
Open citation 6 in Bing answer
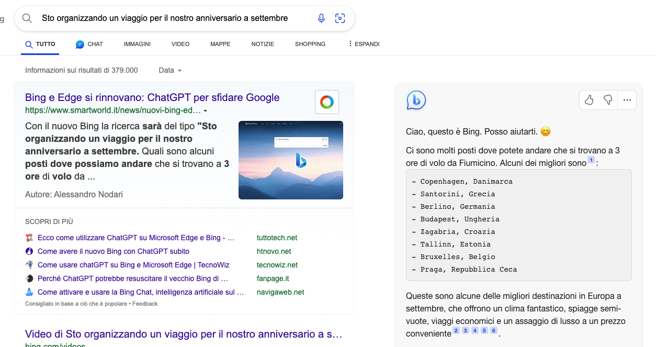pos(493,330)
